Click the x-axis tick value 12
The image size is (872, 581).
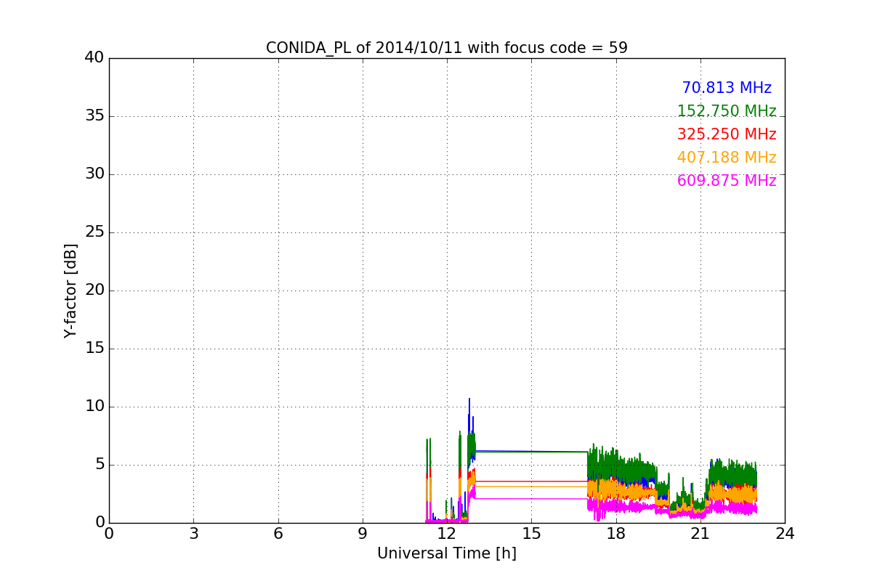tap(447, 534)
